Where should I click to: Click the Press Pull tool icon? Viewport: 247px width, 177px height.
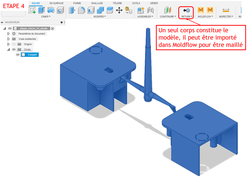click(x=72, y=10)
